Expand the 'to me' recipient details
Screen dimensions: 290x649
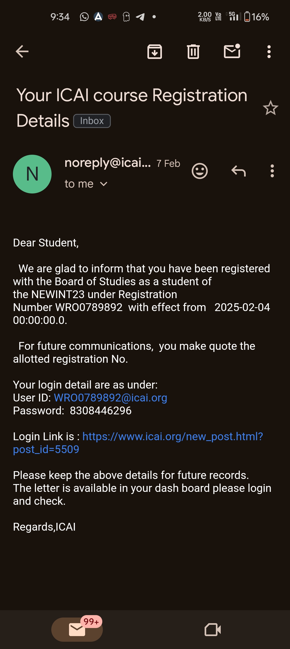tap(86, 184)
